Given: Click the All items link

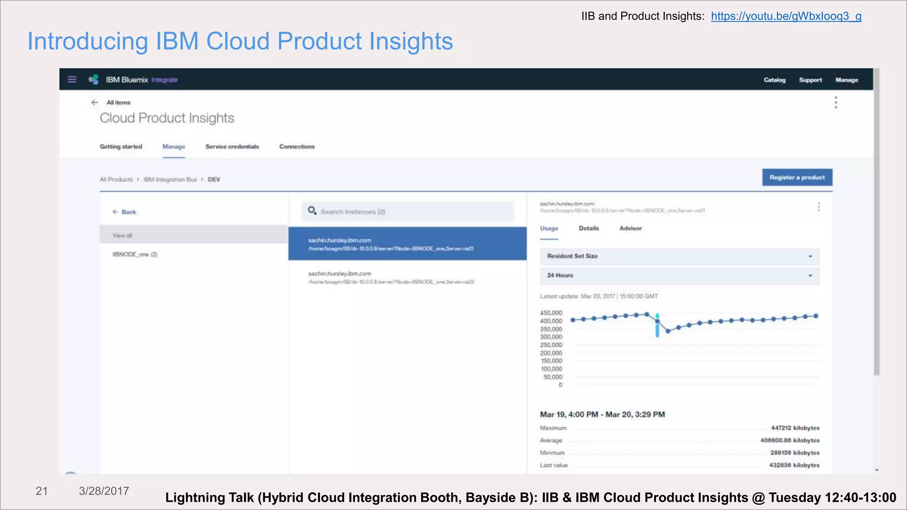Looking at the screenshot, I should pos(118,102).
